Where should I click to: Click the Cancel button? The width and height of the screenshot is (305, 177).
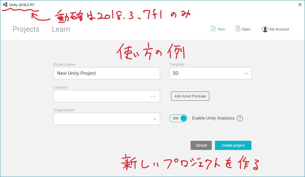click(201, 145)
